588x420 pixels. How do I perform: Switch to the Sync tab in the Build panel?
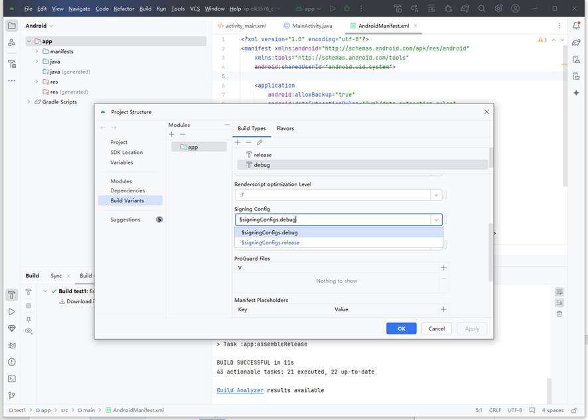(x=56, y=276)
